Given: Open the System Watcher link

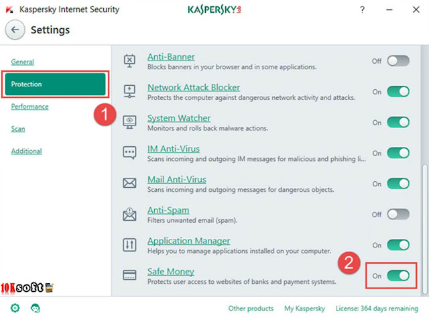Looking at the screenshot, I should point(179,118).
